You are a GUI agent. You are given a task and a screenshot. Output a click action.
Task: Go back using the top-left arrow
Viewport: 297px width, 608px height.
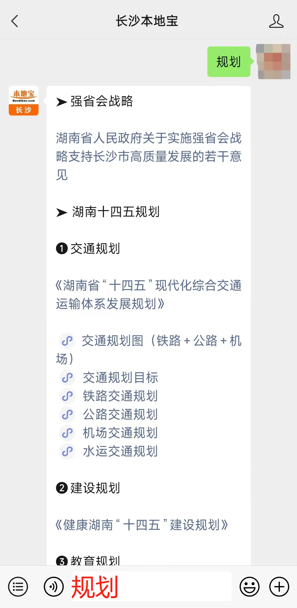click(15, 21)
